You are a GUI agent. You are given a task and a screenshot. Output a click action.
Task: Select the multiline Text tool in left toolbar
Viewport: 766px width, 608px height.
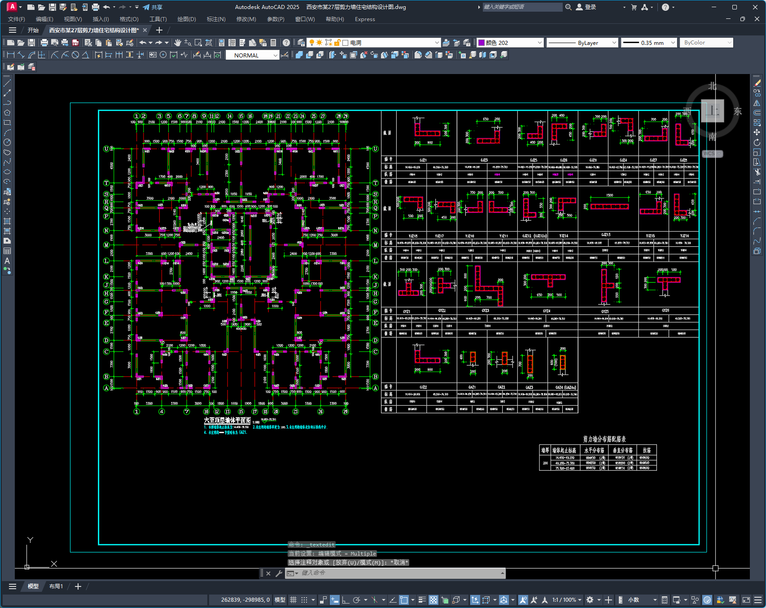click(7, 261)
